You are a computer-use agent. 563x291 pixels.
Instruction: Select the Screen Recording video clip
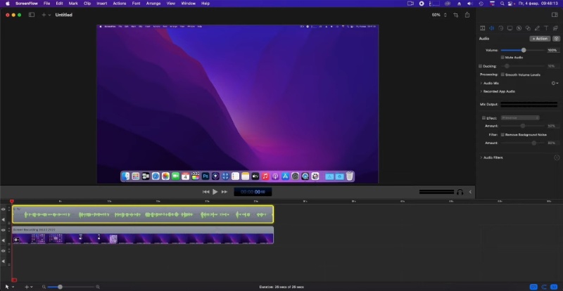143,235
